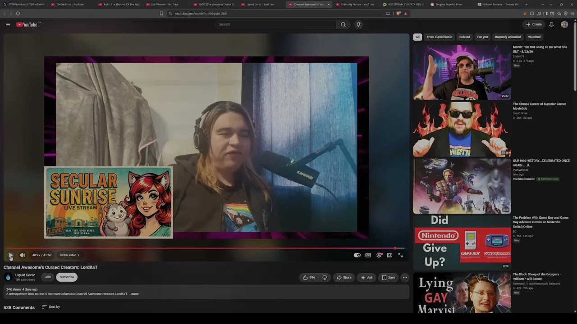This screenshot has width=577, height=324.
Task: Share this video
Action: (x=344, y=278)
